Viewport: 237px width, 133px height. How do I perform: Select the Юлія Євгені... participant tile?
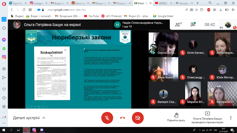tap(193, 45)
